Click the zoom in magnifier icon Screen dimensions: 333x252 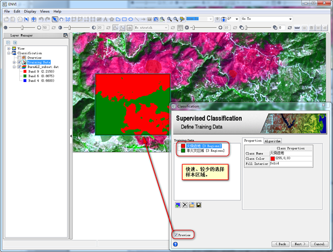169,19
